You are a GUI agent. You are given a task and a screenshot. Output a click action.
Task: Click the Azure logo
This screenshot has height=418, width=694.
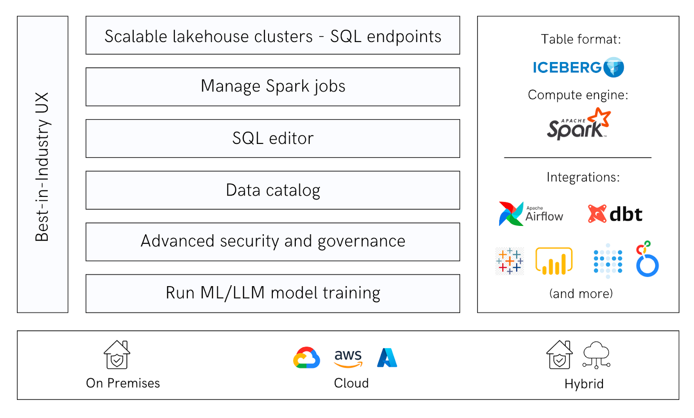[x=387, y=358]
